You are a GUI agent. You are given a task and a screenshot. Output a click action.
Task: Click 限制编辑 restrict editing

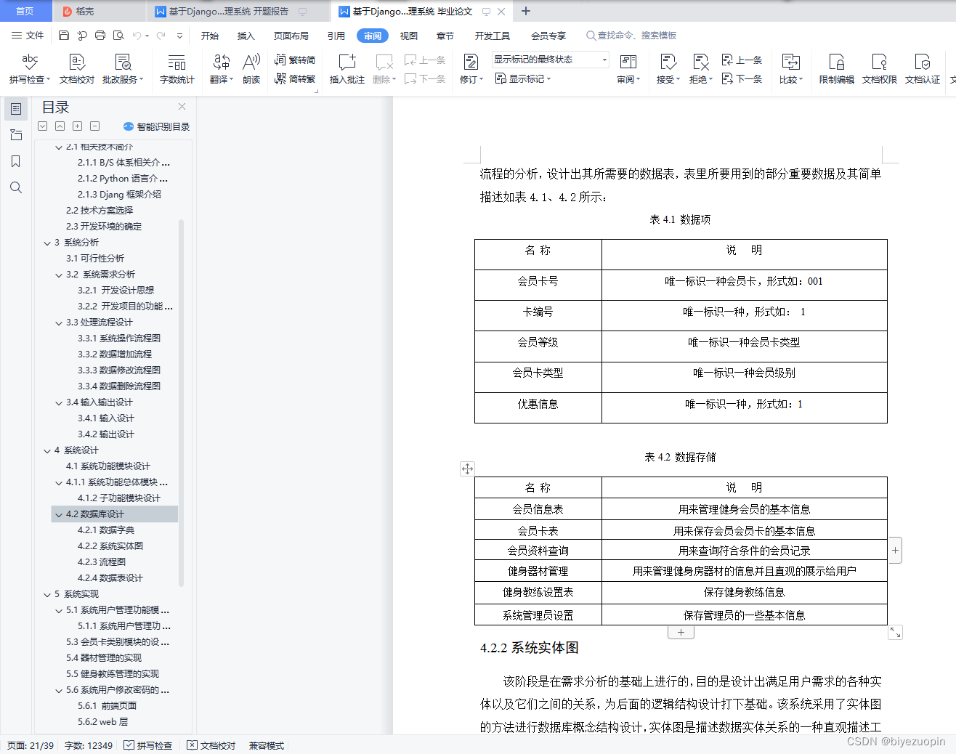(x=837, y=69)
